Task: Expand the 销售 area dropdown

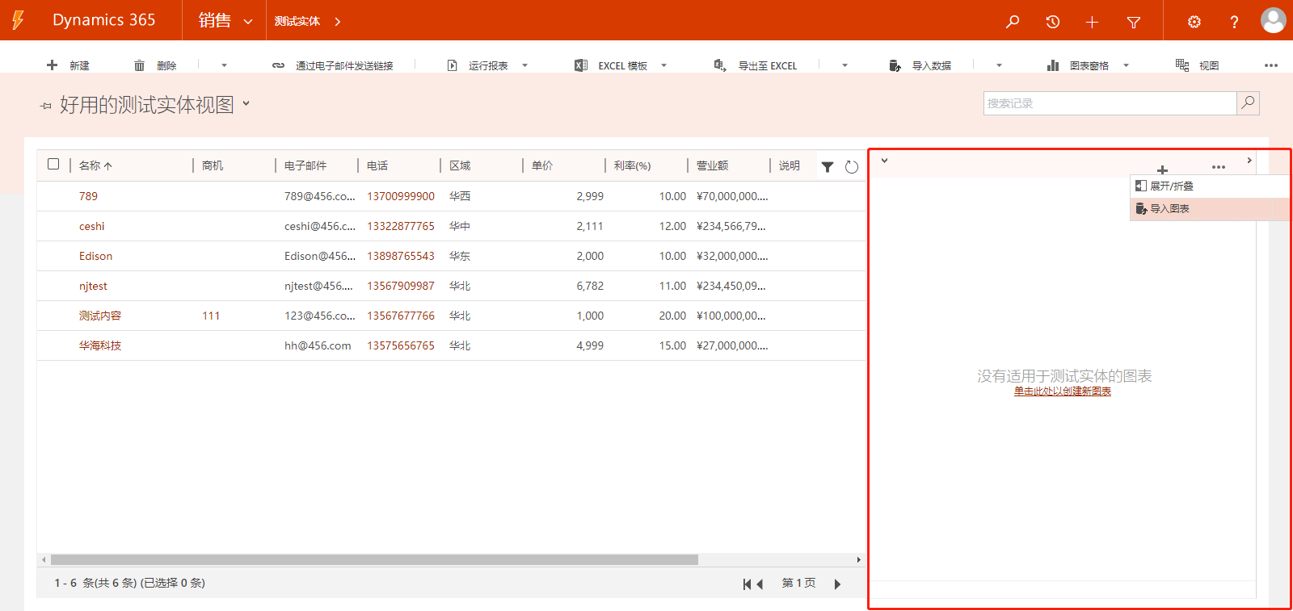Action: pos(248,22)
